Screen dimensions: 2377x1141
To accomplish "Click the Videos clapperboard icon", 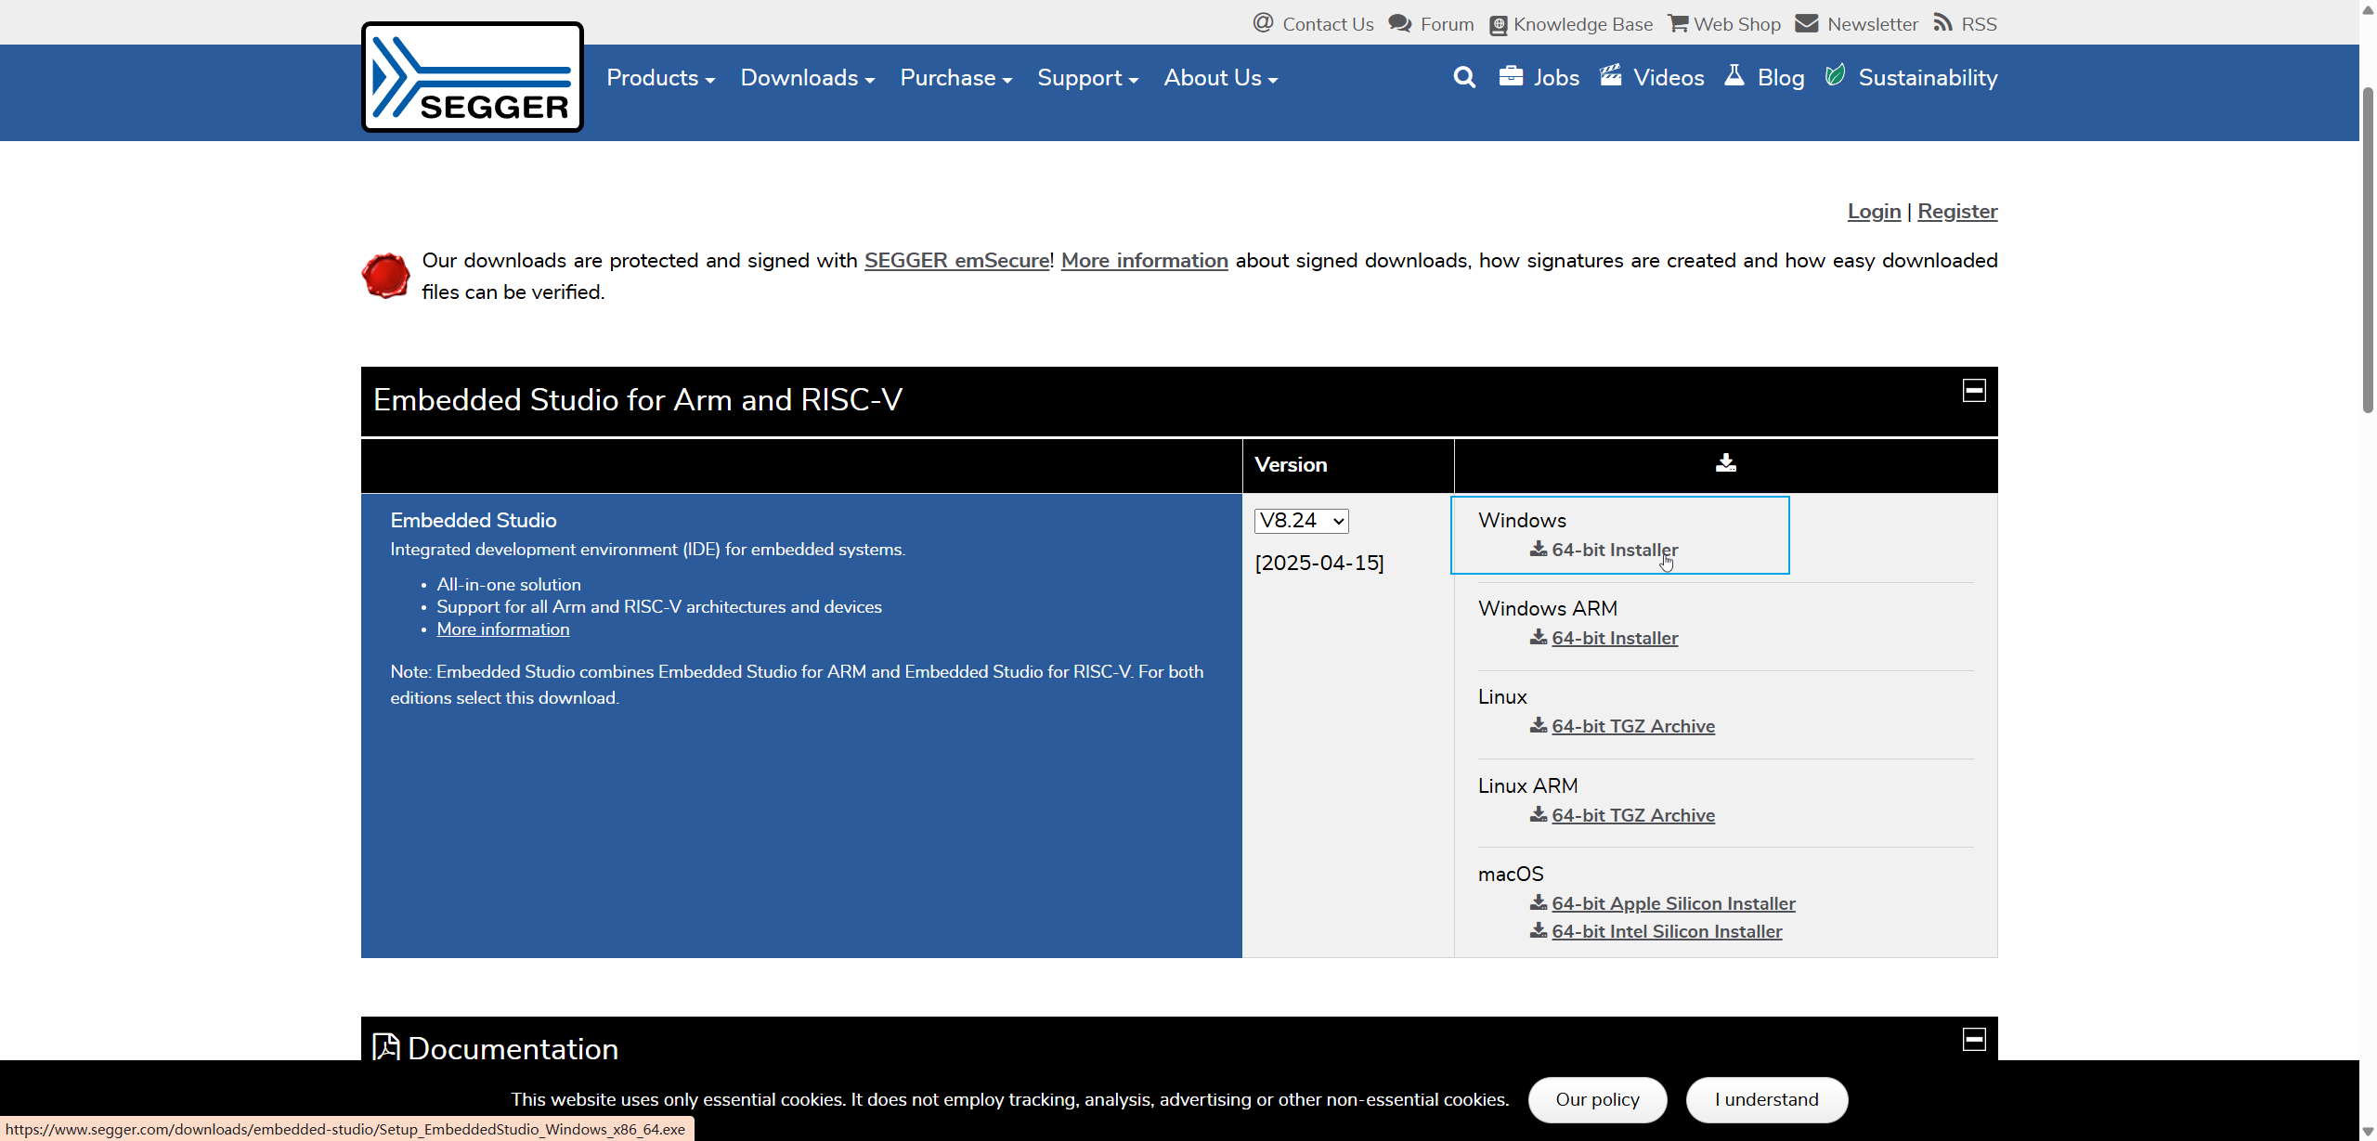I will 1611,75.
